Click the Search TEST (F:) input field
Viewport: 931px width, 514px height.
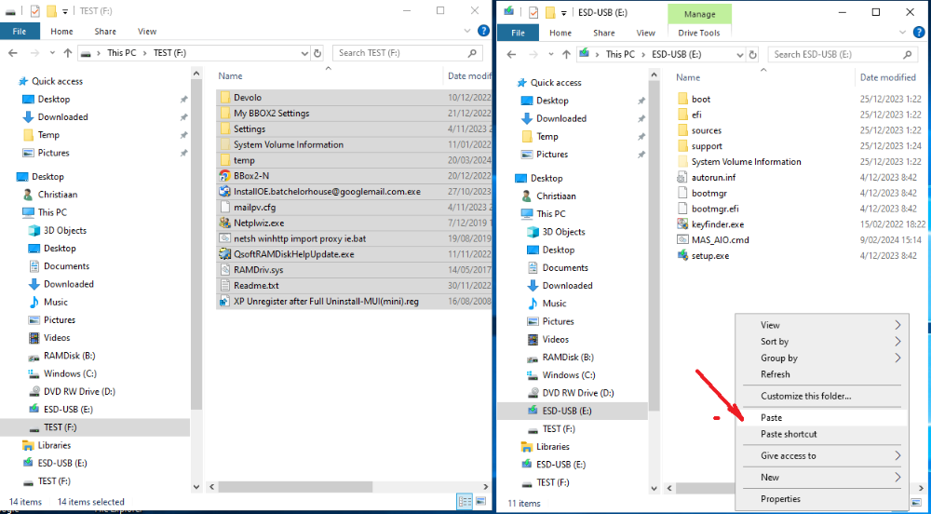[402, 53]
